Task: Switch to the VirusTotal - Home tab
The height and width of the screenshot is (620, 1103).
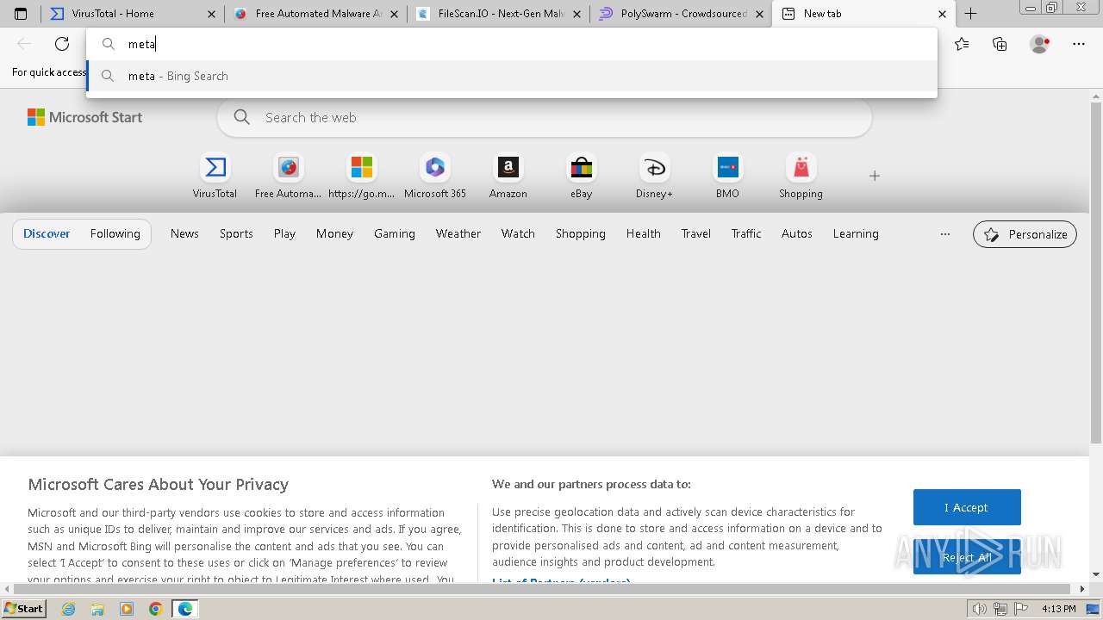Action: click(134, 14)
